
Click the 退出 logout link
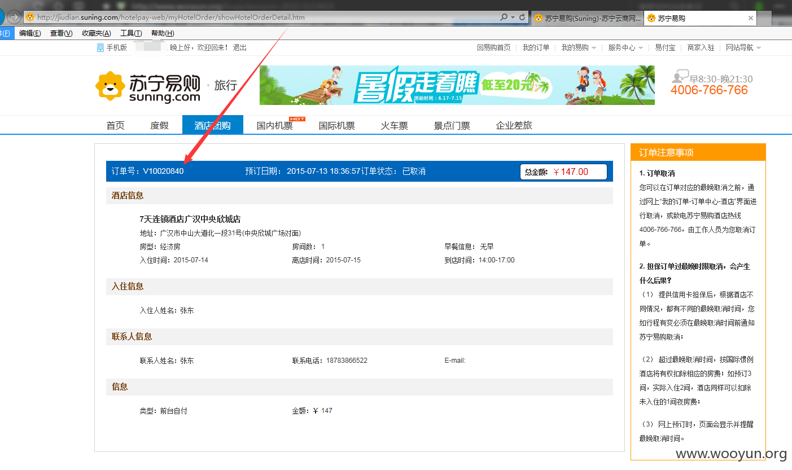click(x=240, y=47)
